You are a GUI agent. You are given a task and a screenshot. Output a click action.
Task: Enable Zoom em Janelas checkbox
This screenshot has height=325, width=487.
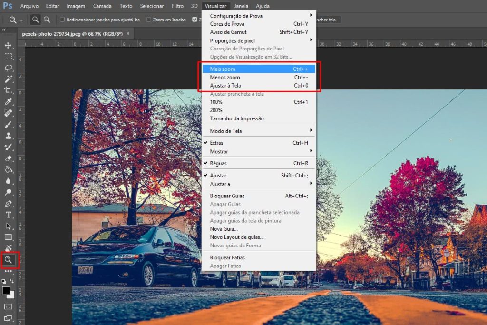(x=148, y=20)
